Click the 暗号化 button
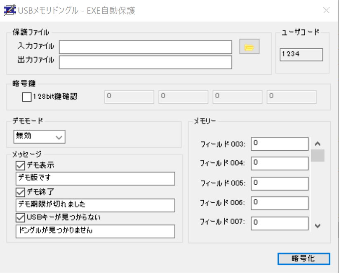The height and width of the screenshot is (273, 339). [304, 259]
